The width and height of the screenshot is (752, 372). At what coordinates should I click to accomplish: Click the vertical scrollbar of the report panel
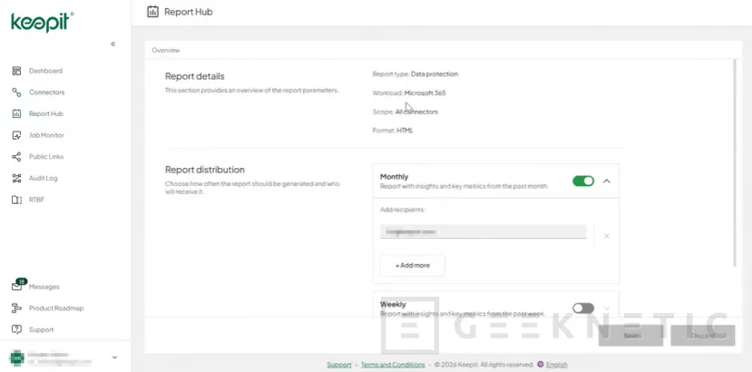(734, 163)
